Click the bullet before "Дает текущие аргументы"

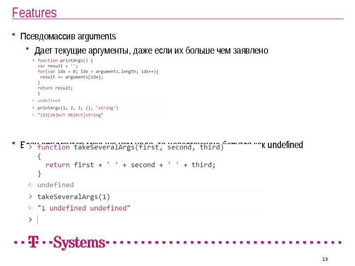[x=27, y=49]
